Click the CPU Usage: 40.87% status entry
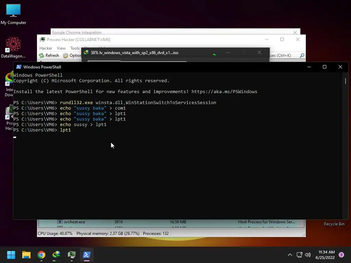Screen dimensions: 351x263 click(55, 234)
